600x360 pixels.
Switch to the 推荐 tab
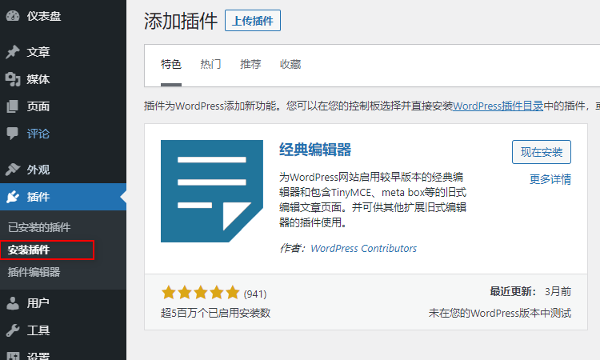pyautogui.click(x=250, y=64)
